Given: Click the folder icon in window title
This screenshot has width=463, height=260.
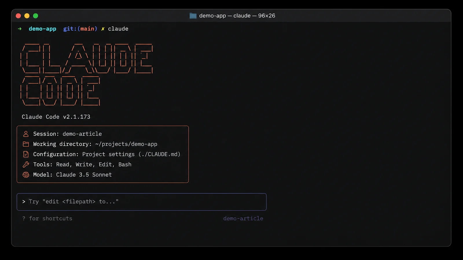Looking at the screenshot, I should click(193, 16).
